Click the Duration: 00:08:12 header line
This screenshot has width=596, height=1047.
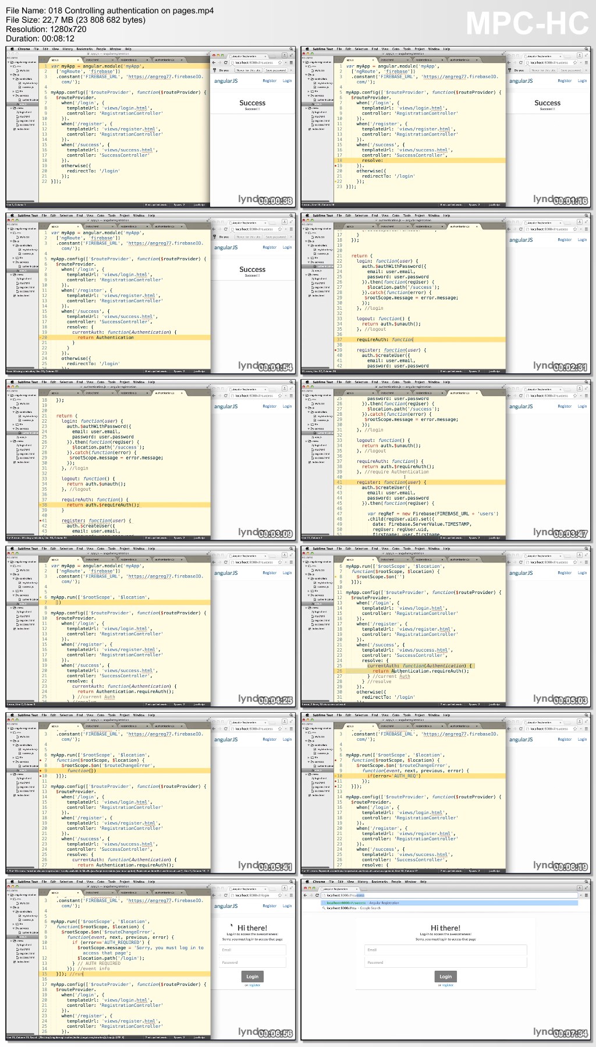pyautogui.click(x=40, y=38)
